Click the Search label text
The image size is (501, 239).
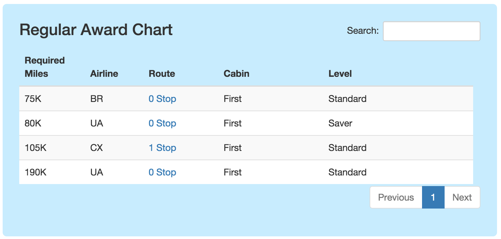(x=363, y=31)
